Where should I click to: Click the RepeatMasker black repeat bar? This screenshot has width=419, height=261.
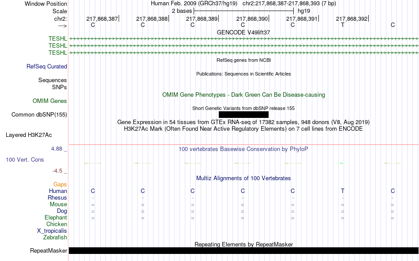(x=243, y=250)
